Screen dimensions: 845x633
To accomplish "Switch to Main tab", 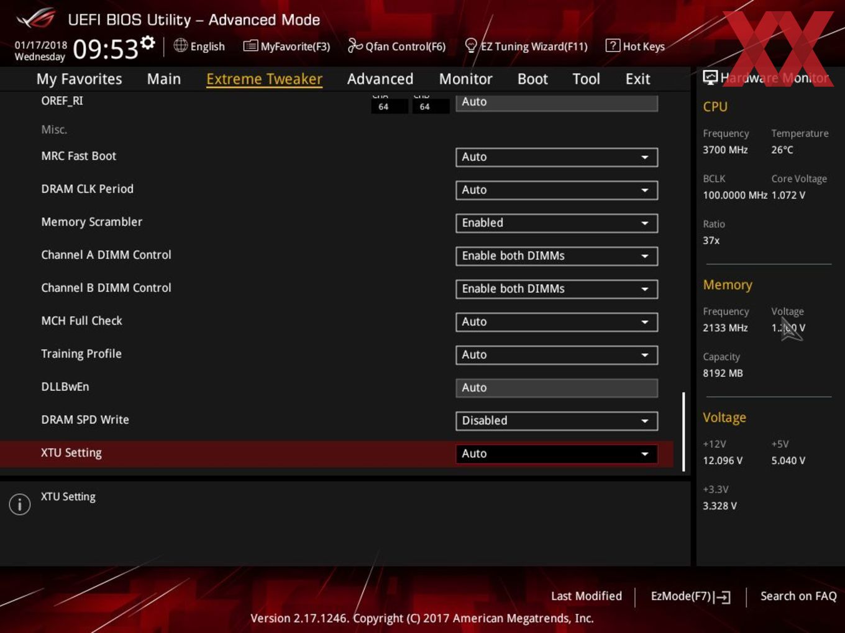I will pyautogui.click(x=164, y=79).
